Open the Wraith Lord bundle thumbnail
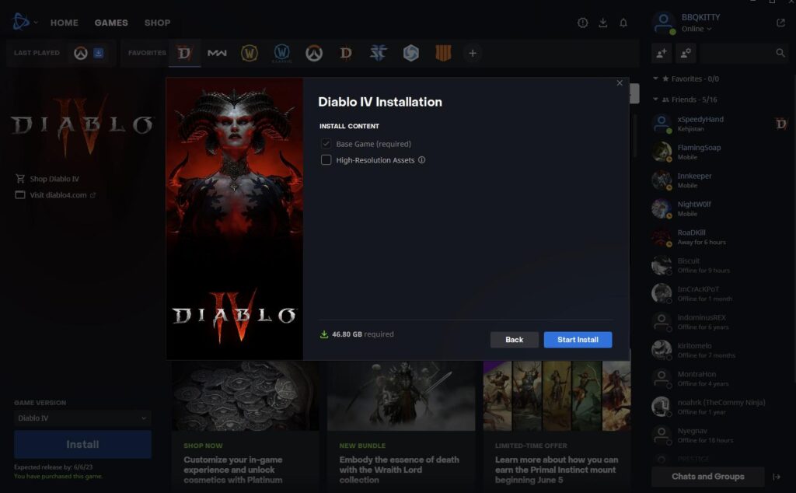 [401, 396]
